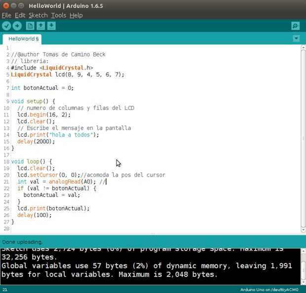Click the 'Escribe el mensaje en la pantalla' comment
The width and height of the screenshot is (306, 293).
[74, 128]
